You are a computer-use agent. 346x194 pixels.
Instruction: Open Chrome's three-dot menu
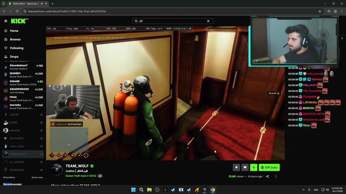pyautogui.click(x=342, y=11)
